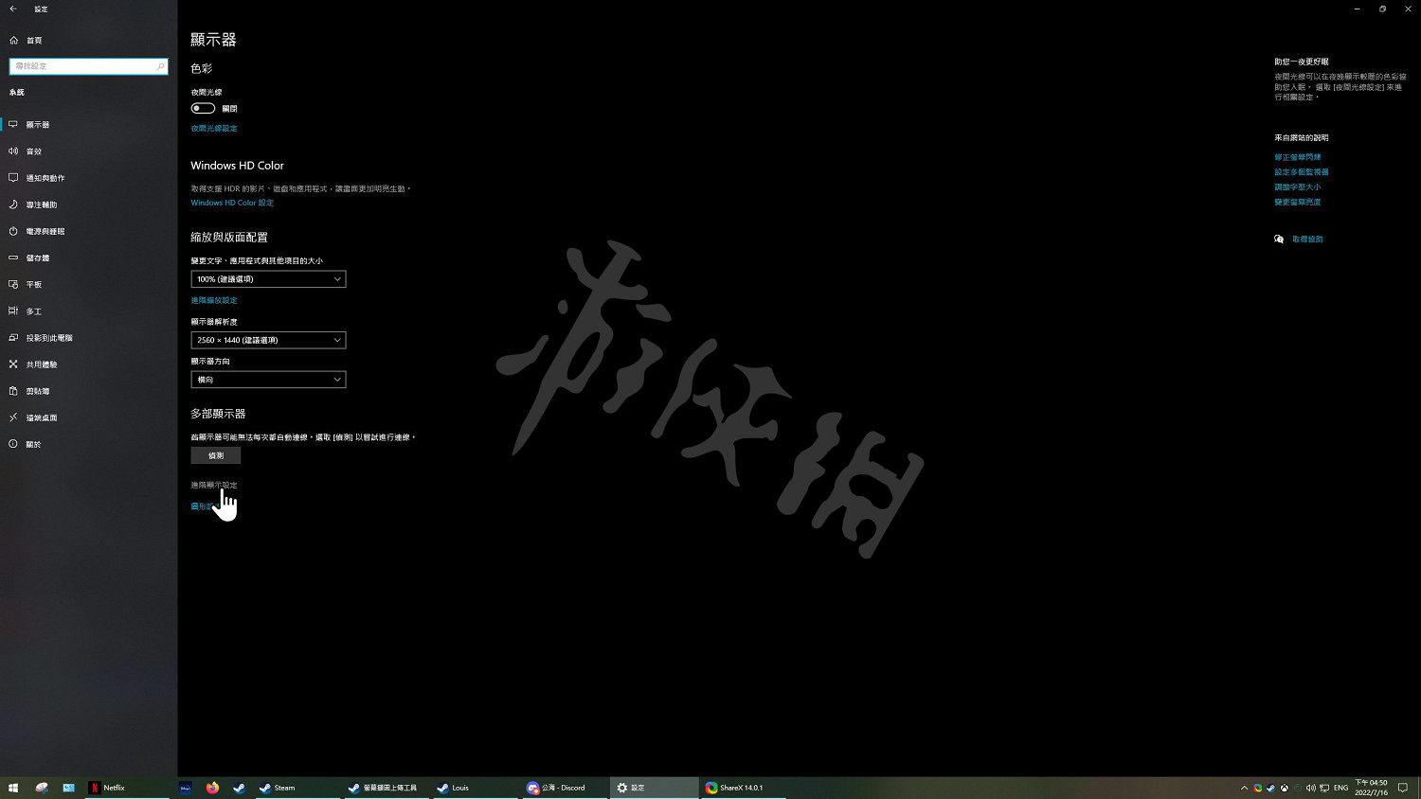1421x799 pixels.
Task: Open the 顯示器方向 orientation dropdown
Action: tap(268, 379)
